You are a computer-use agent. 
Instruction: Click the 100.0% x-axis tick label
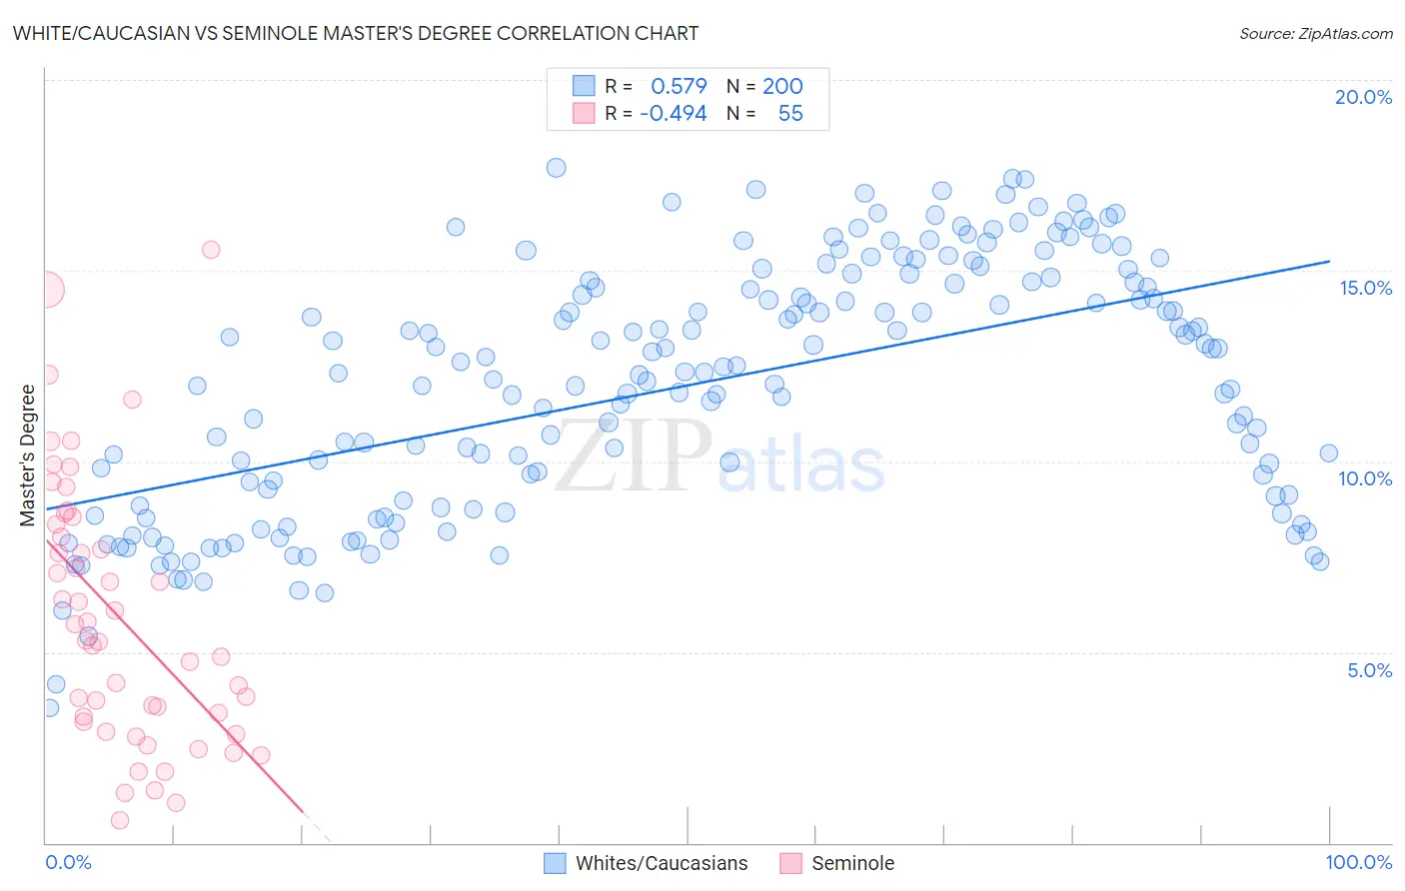point(1359,862)
